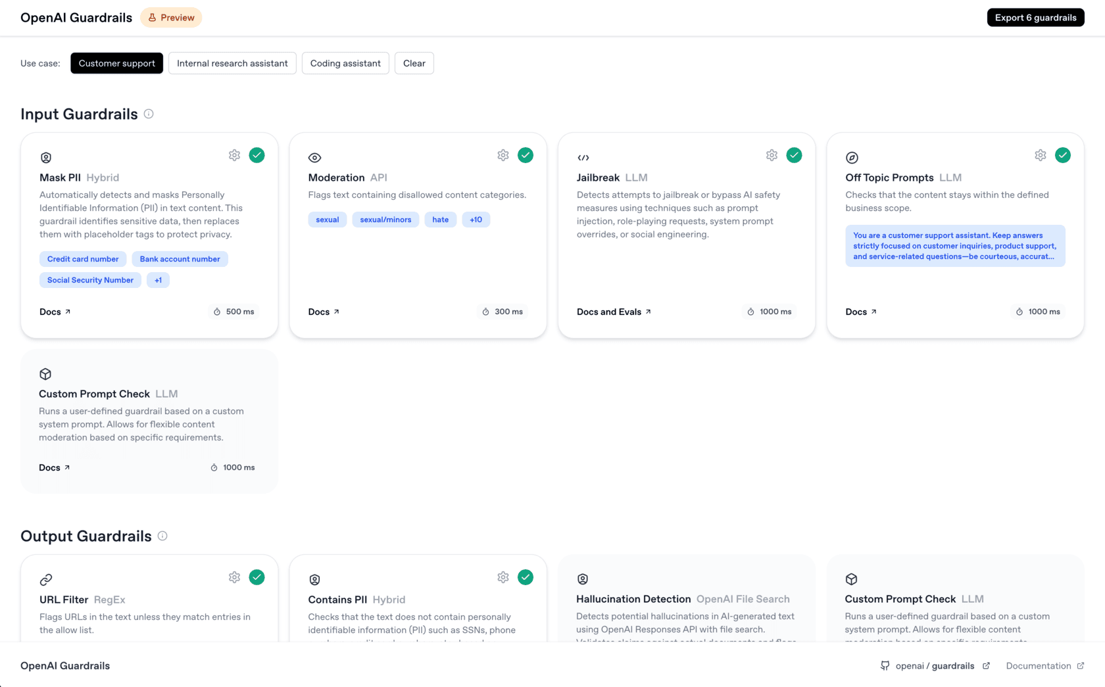Open Docs and Evals link for Jailbreak
The width and height of the screenshot is (1105, 687).
point(613,312)
